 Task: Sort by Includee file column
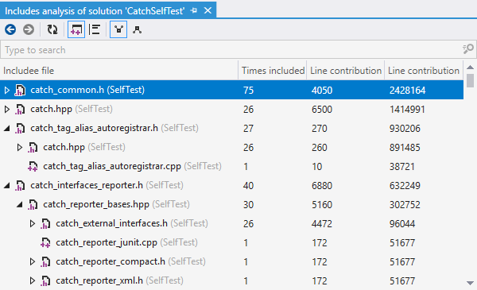click(119, 71)
